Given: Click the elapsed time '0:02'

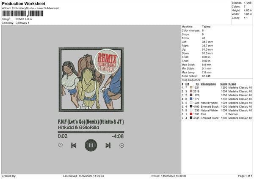Looking at the screenshot, I should point(63,136).
